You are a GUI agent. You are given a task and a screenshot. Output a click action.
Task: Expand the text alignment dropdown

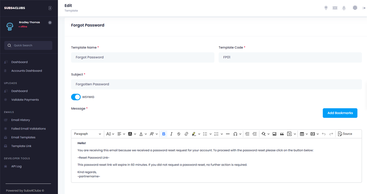[121, 134]
